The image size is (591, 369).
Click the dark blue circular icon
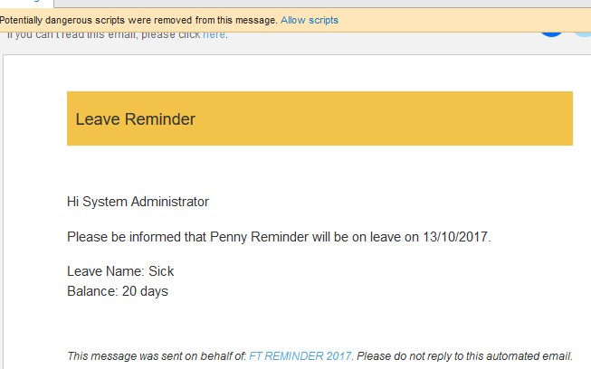551,33
